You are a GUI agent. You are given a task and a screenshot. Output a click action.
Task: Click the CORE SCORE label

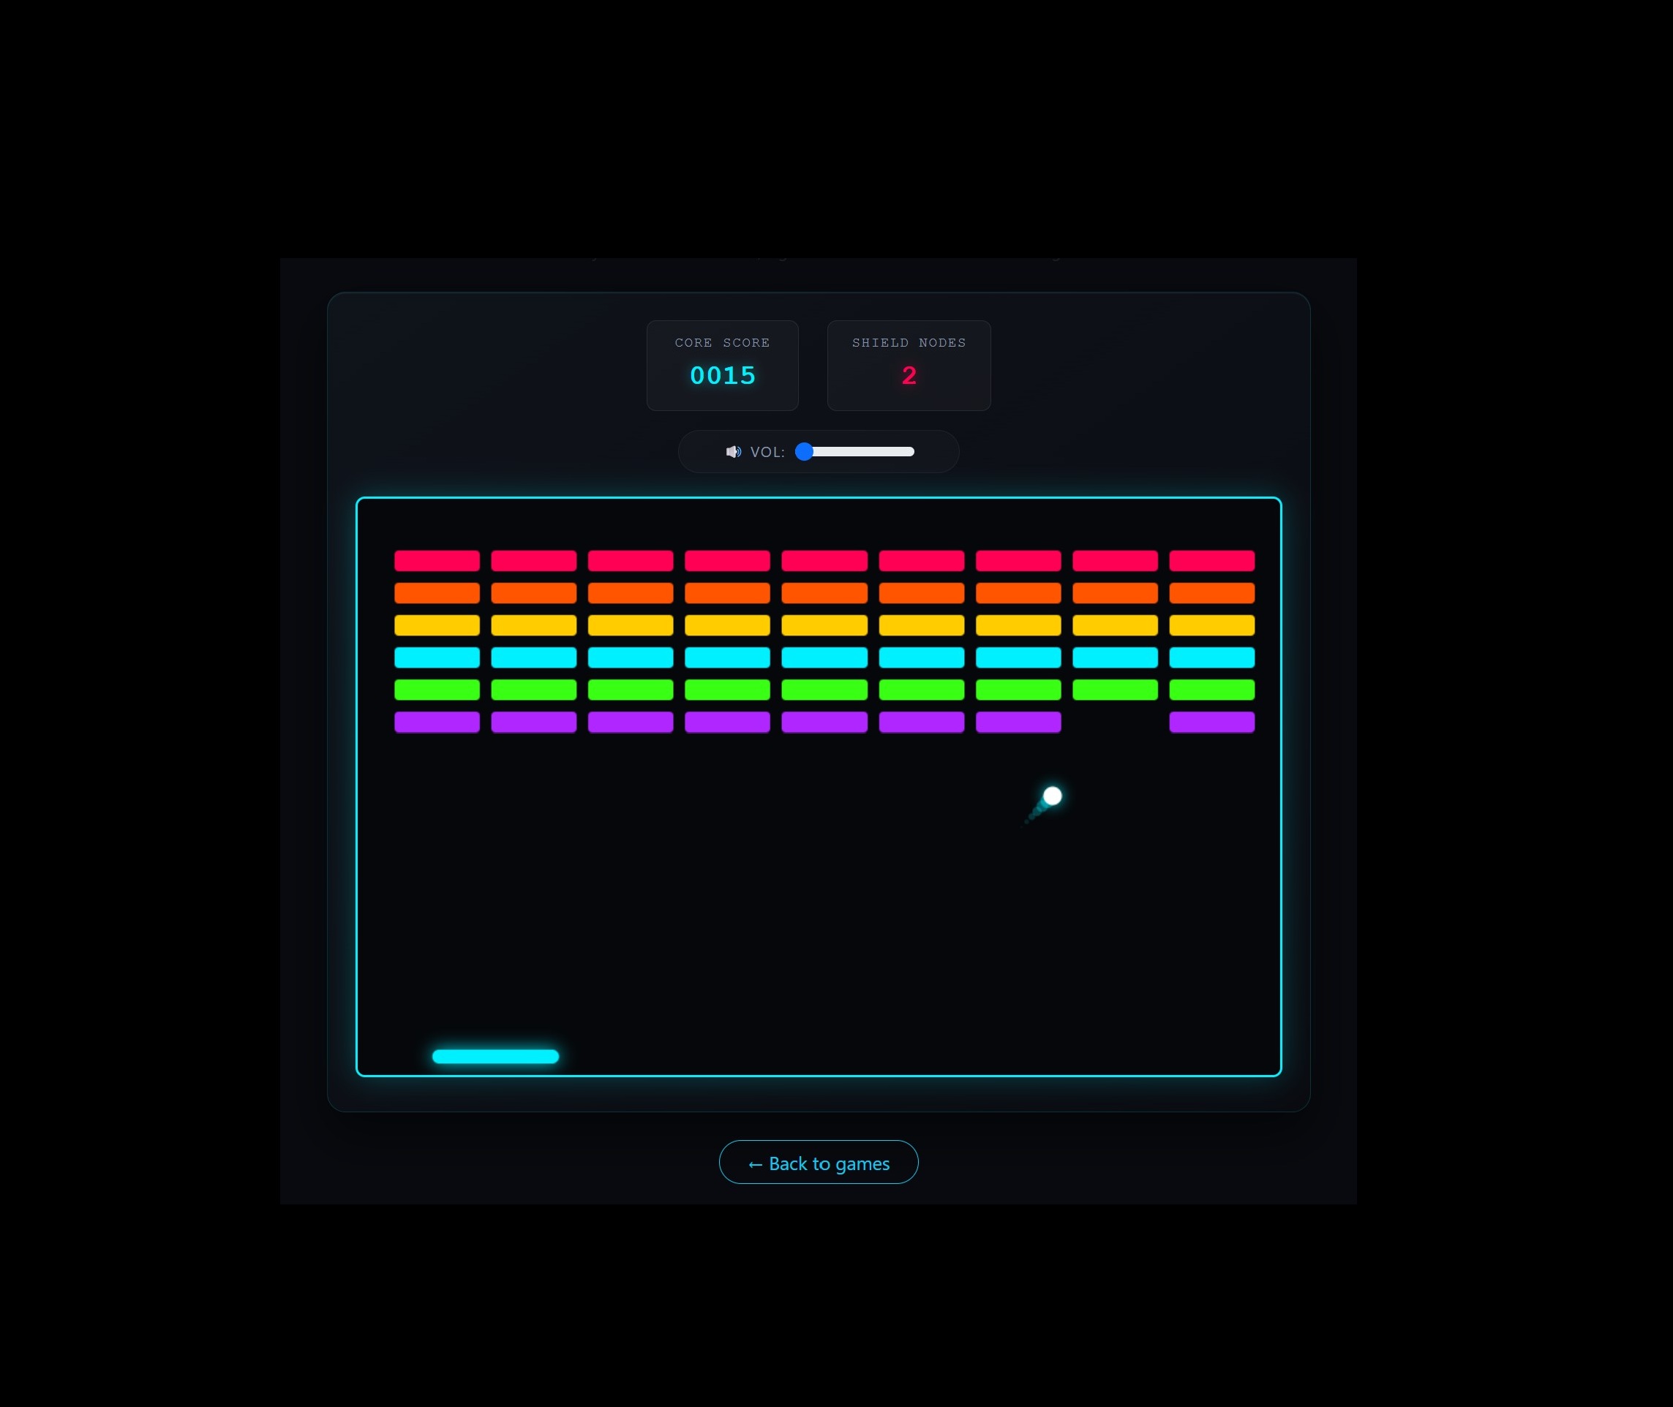coord(723,342)
